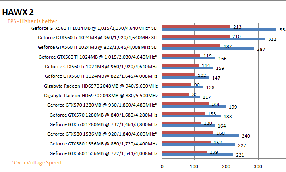
Task: Select the GTX580 920/1,840/4,600MHz* label
Action: (x=102, y=134)
